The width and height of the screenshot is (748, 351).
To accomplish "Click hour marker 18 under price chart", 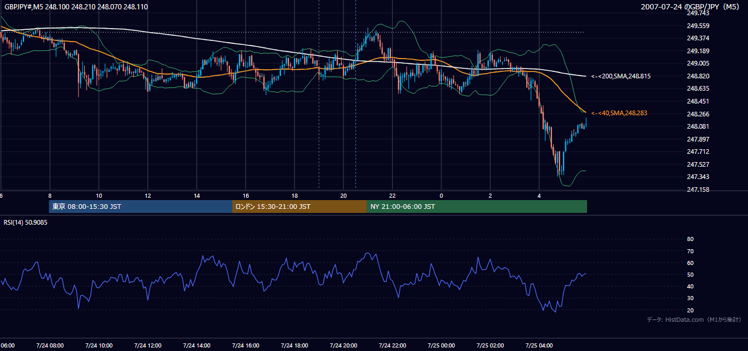I will tap(295, 195).
